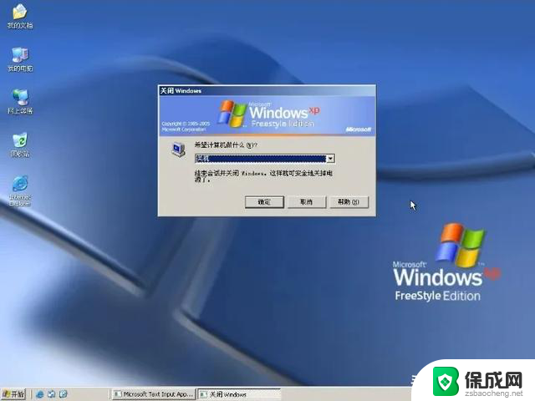Switch to 关闭 Windows taskbar item

[240, 394]
